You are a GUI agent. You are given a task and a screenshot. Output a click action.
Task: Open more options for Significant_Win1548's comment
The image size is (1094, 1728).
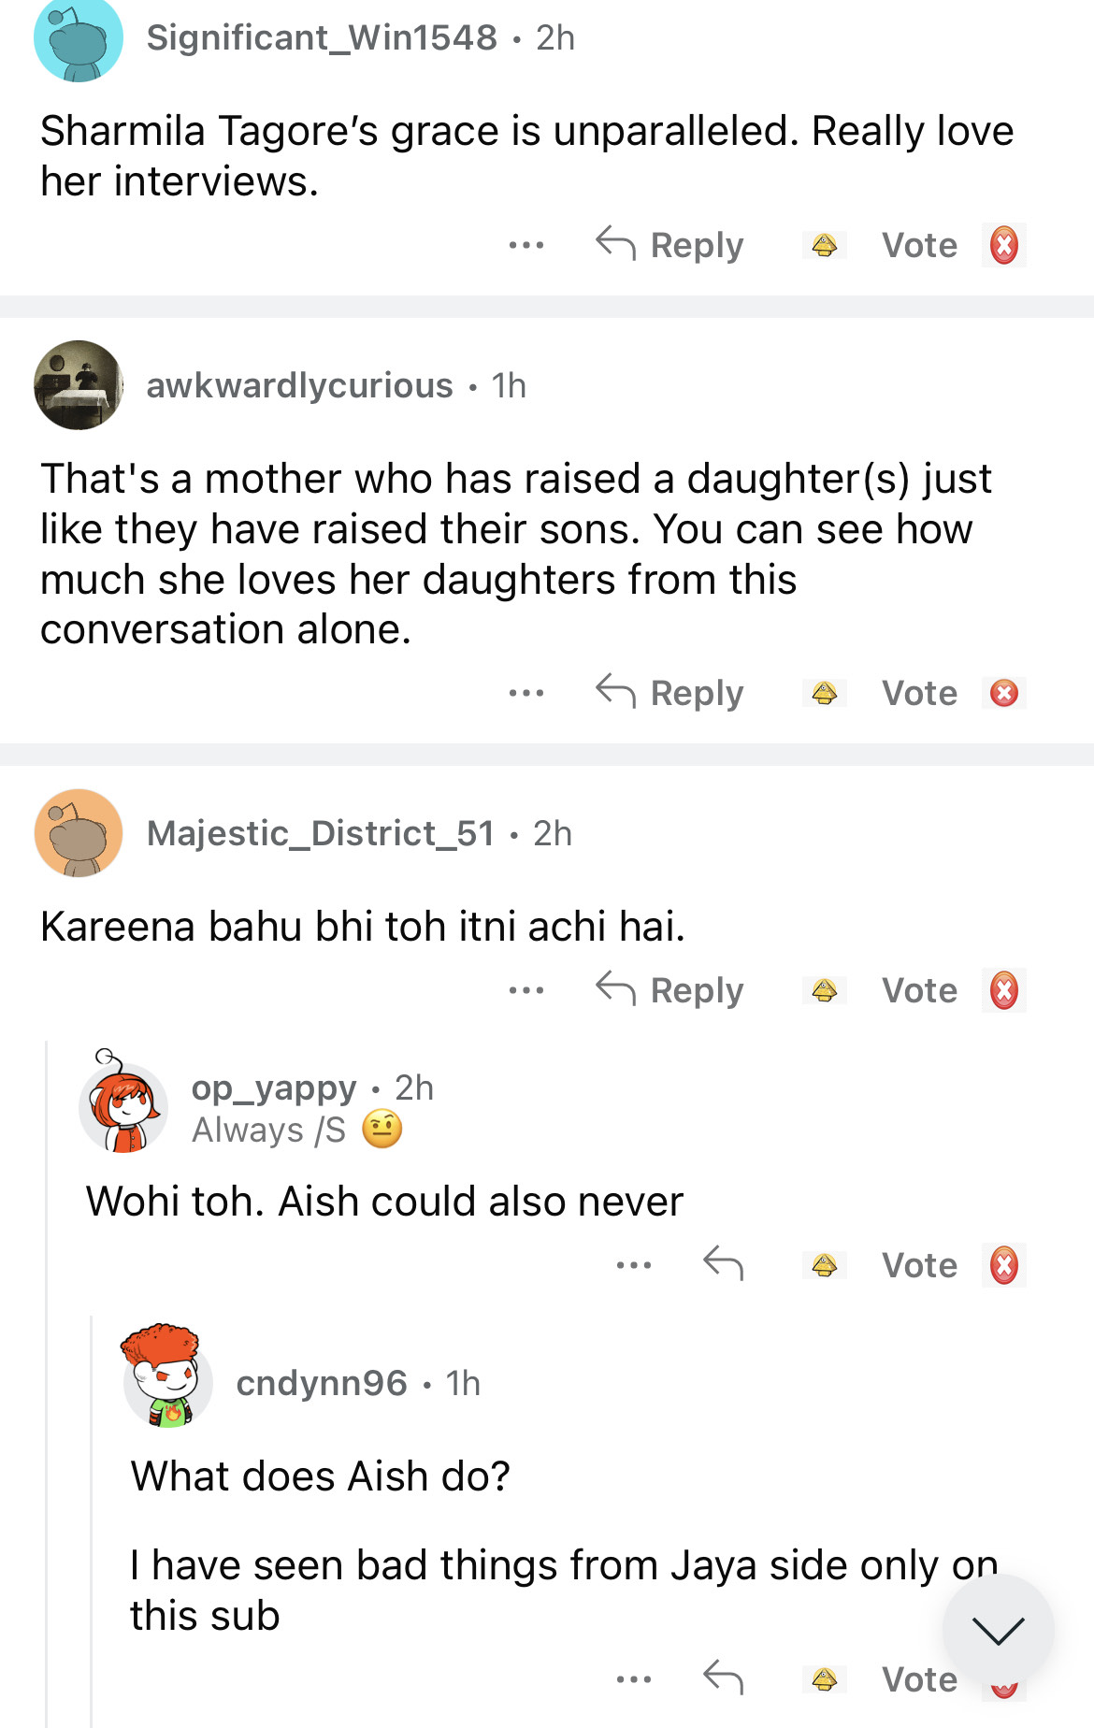coord(526,246)
